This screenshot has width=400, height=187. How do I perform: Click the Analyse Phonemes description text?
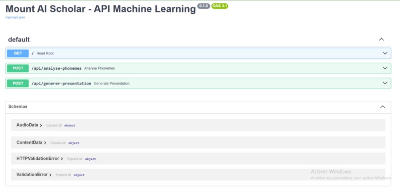click(x=99, y=68)
